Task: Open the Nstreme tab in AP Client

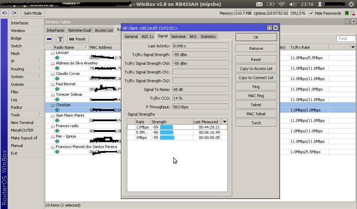Action: [178, 37]
